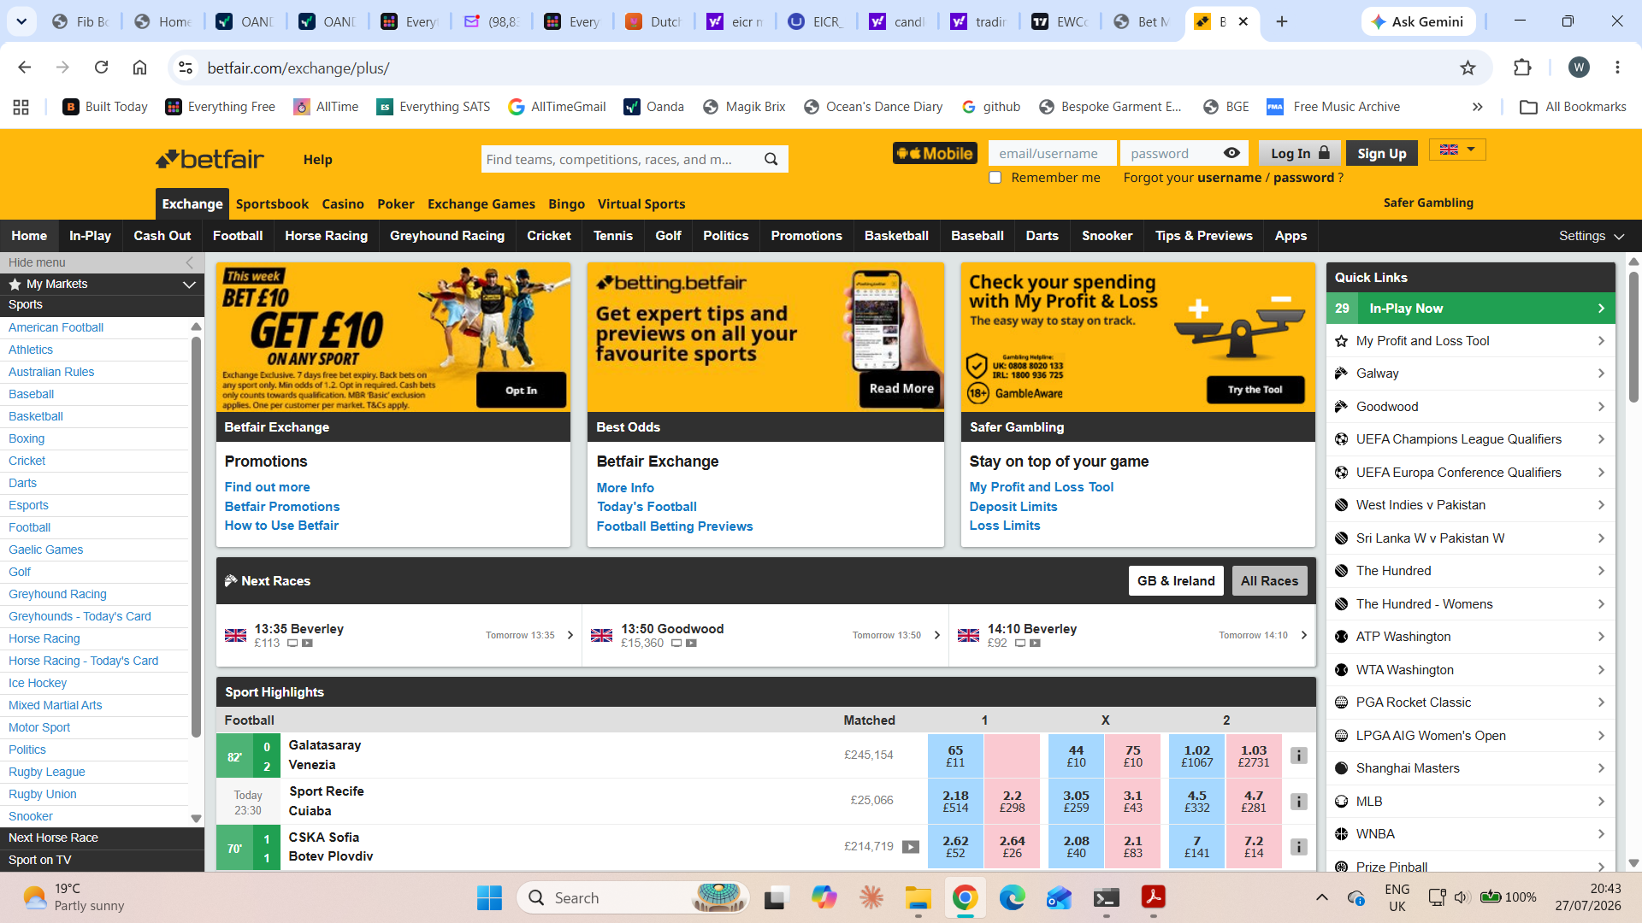This screenshot has height=923, width=1642.
Task: Toggle password visibility eye icon
Action: tap(1231, 153)
